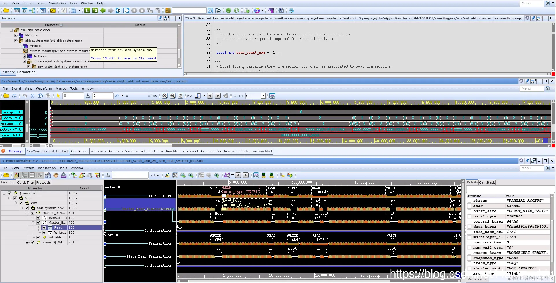Click the show calling trace (drivers) green icon
Image resolution: width=556 pixels, height=283 pixels.
87,10
